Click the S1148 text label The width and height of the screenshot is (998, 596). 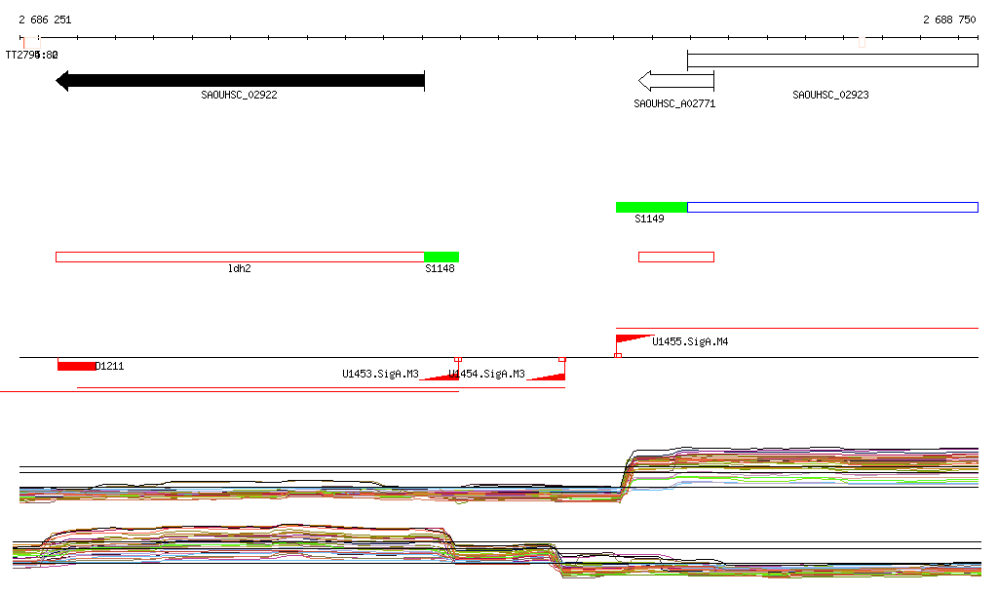tap(440, 268)
